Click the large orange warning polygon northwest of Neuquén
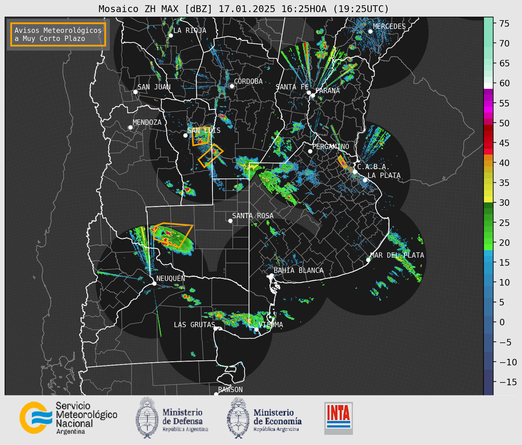The width and height of the screenshot is (522, 445). click(173, 235)
